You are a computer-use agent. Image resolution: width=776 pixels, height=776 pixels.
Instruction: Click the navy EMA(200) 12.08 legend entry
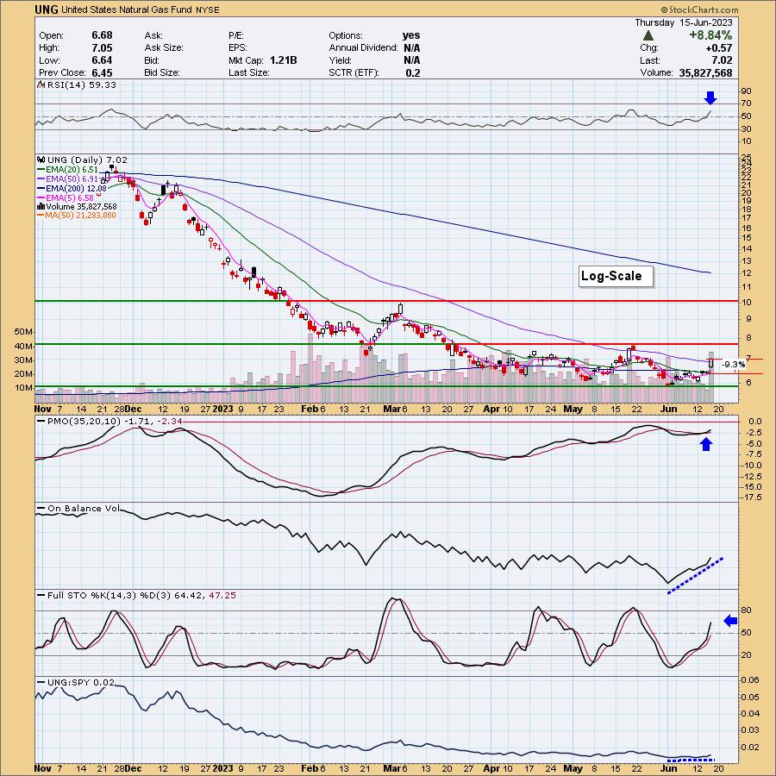[x=72, y=188]
